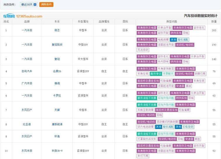This screenshot has width=221, height=159.
Task: Remove the 最近30天 filter via its X icon
Action: (35, 5)
